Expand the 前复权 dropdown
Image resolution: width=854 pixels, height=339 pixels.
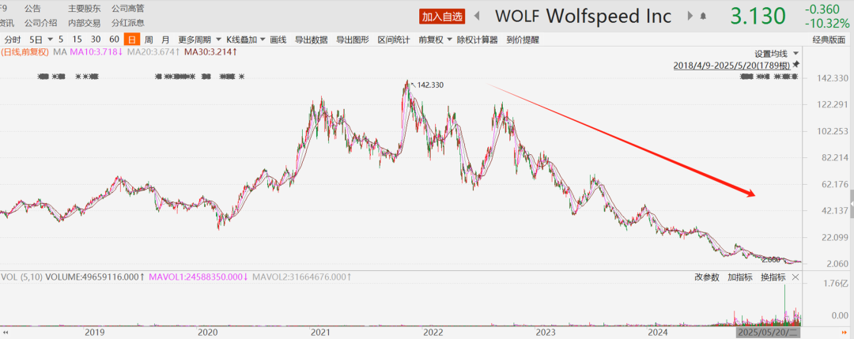(x=450, y=40)
